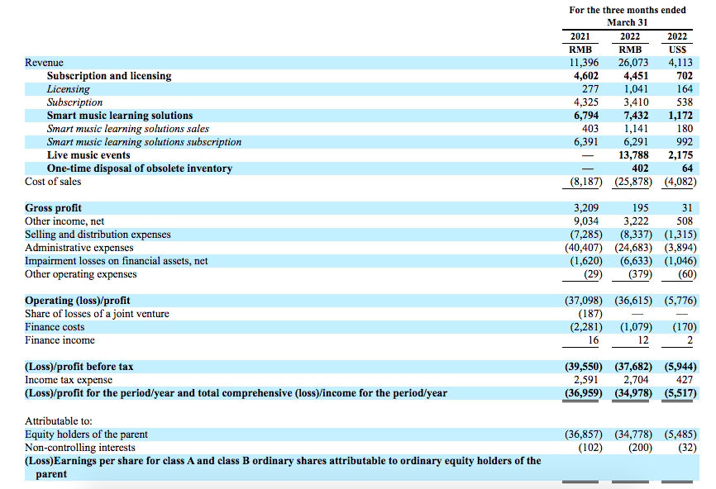Click the 13,788 Live music events value
This screenshot has width=716, height=489.
coord(633,155)
